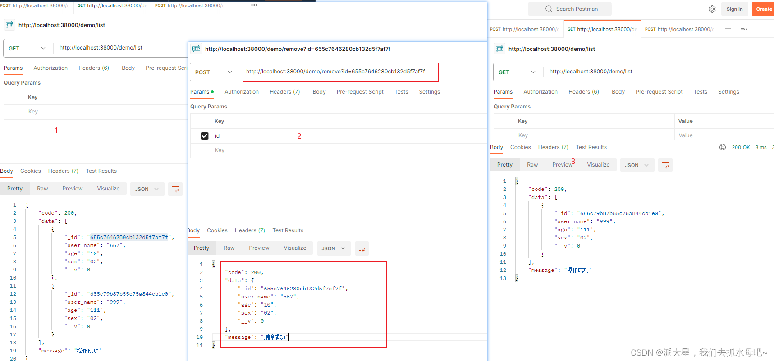Select Pretty view in right response
Screen dimensions: 774x361
click(x=505, y=165)
